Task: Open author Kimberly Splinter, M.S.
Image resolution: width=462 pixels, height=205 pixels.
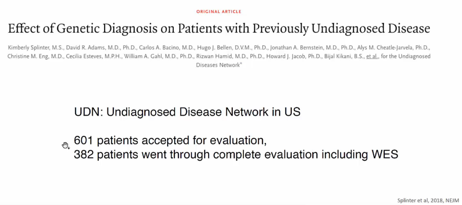Action: point(36,47)
